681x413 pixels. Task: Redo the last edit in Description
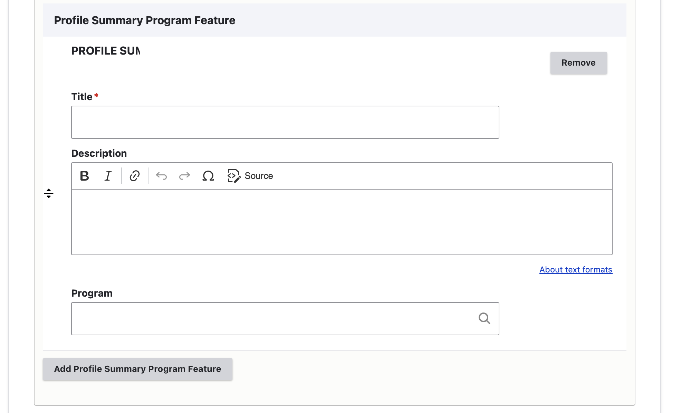[x=185, y=176]
